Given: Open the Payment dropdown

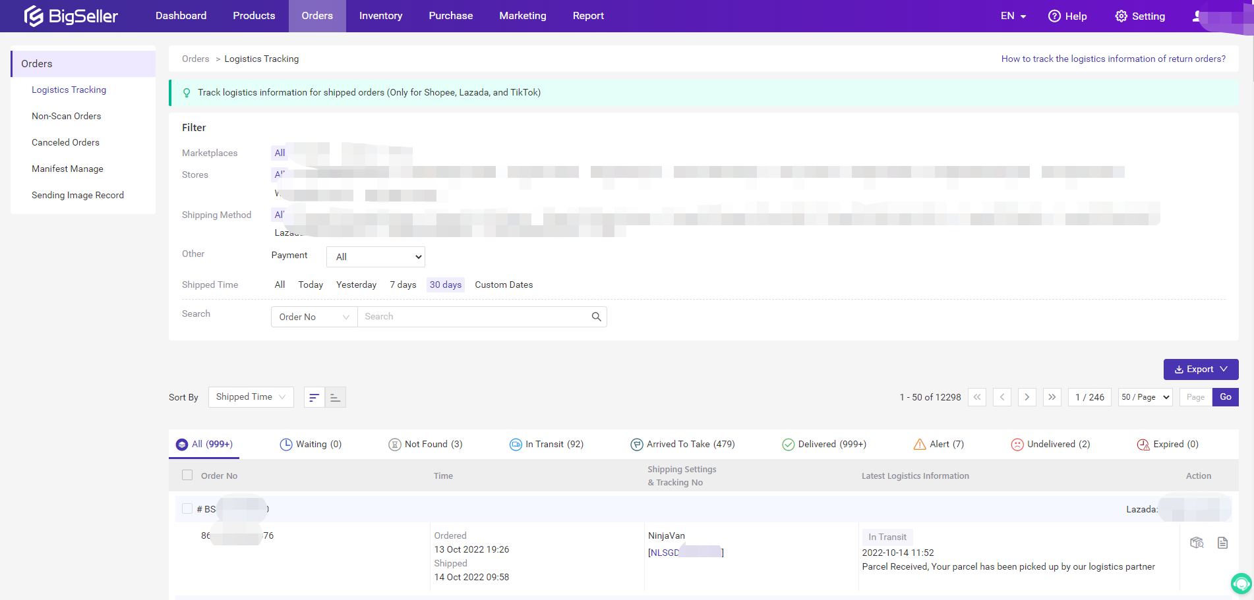Looking at the screenshot, I should (375, 257).
